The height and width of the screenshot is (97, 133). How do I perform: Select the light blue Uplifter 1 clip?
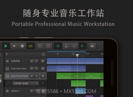point(80,91)
